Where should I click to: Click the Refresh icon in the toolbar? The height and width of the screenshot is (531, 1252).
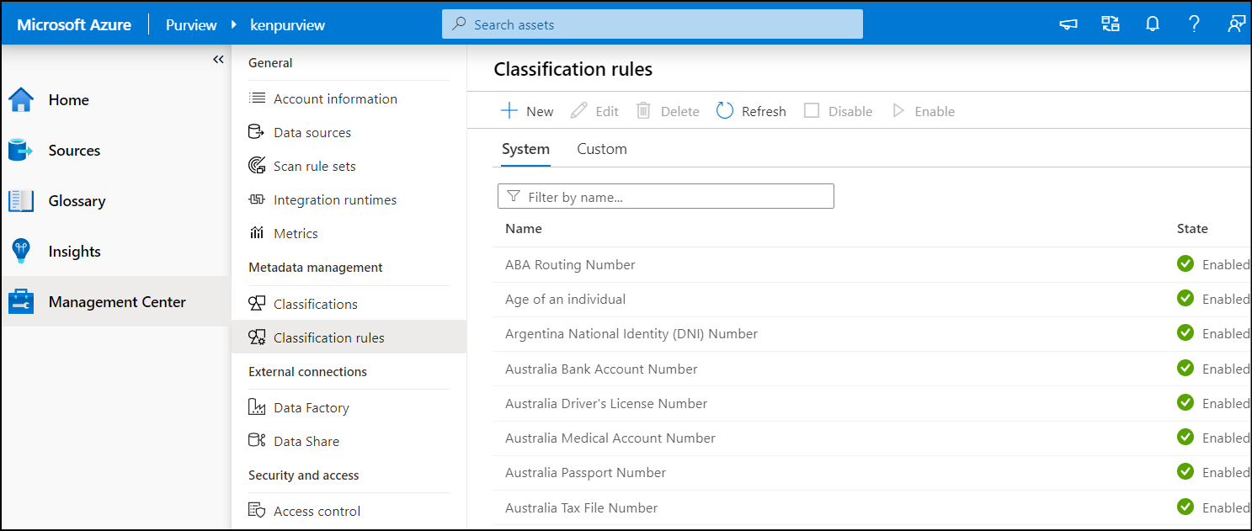725,111
